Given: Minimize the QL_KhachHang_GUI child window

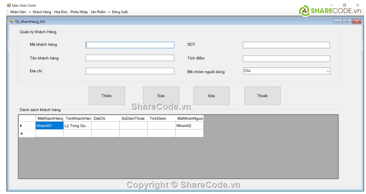Looking at the screenshot, I should coord(337,22).
